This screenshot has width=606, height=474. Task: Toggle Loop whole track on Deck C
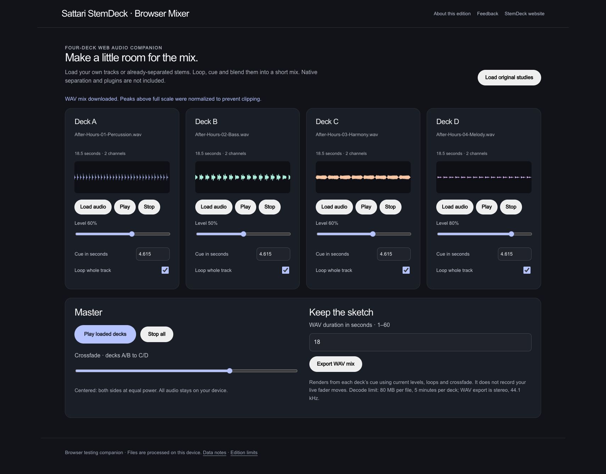406,270
